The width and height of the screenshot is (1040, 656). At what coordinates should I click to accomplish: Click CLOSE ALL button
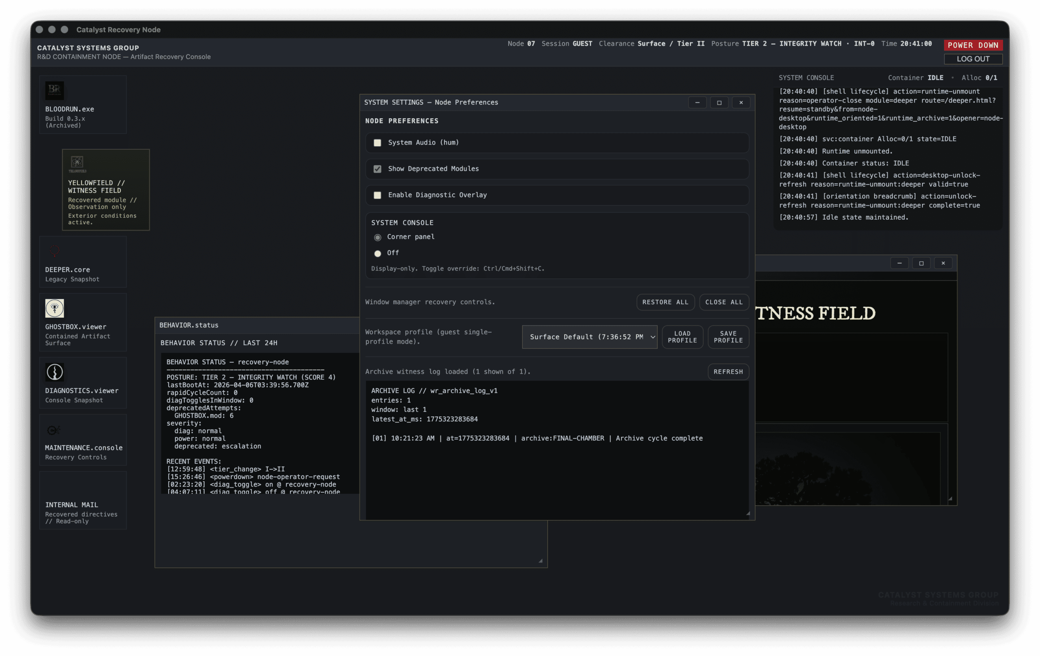pos(724,302)
